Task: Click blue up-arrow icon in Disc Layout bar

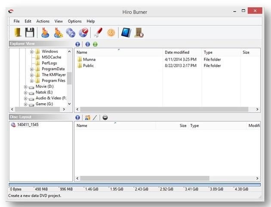Action: click(x=77, y=117)
